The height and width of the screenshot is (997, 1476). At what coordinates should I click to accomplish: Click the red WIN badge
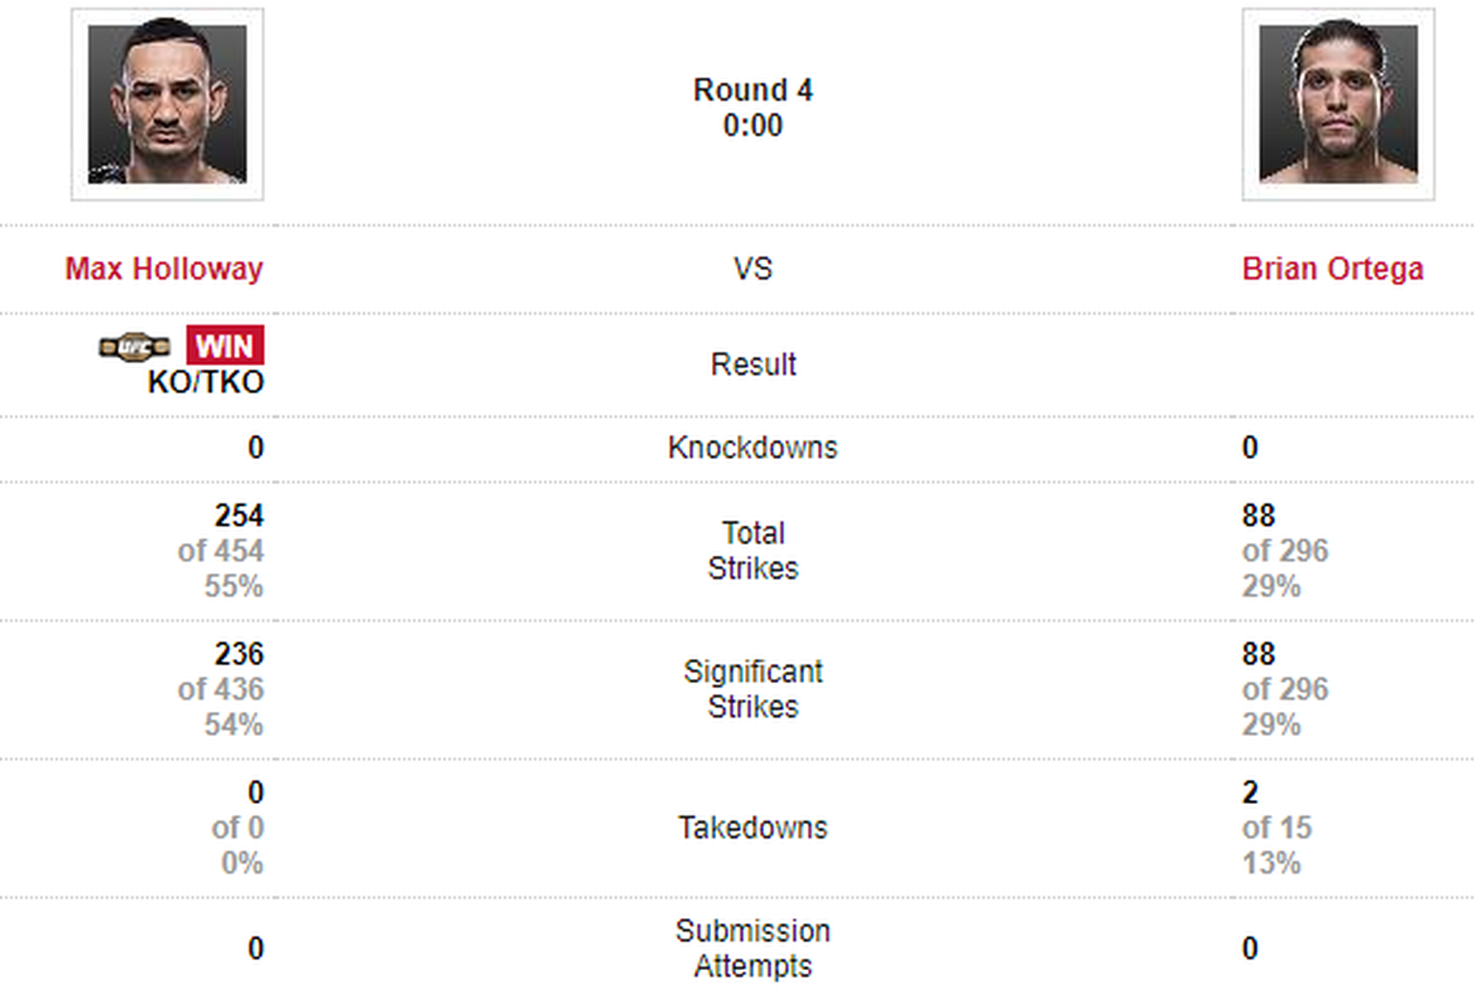pos(225,346)
